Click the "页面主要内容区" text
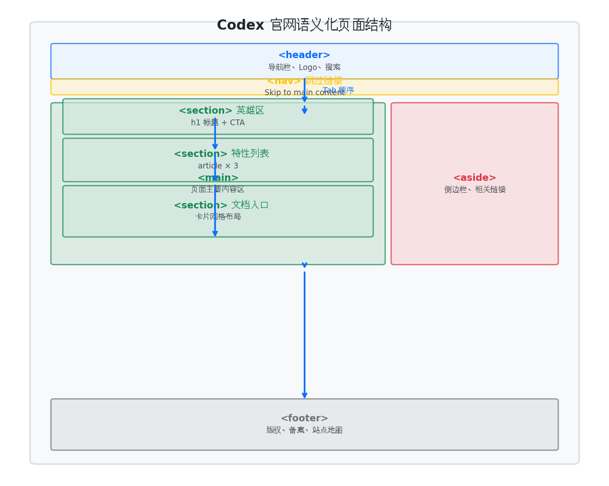The height and width of the screenshot is (486, 609). (x=218, y=189)
